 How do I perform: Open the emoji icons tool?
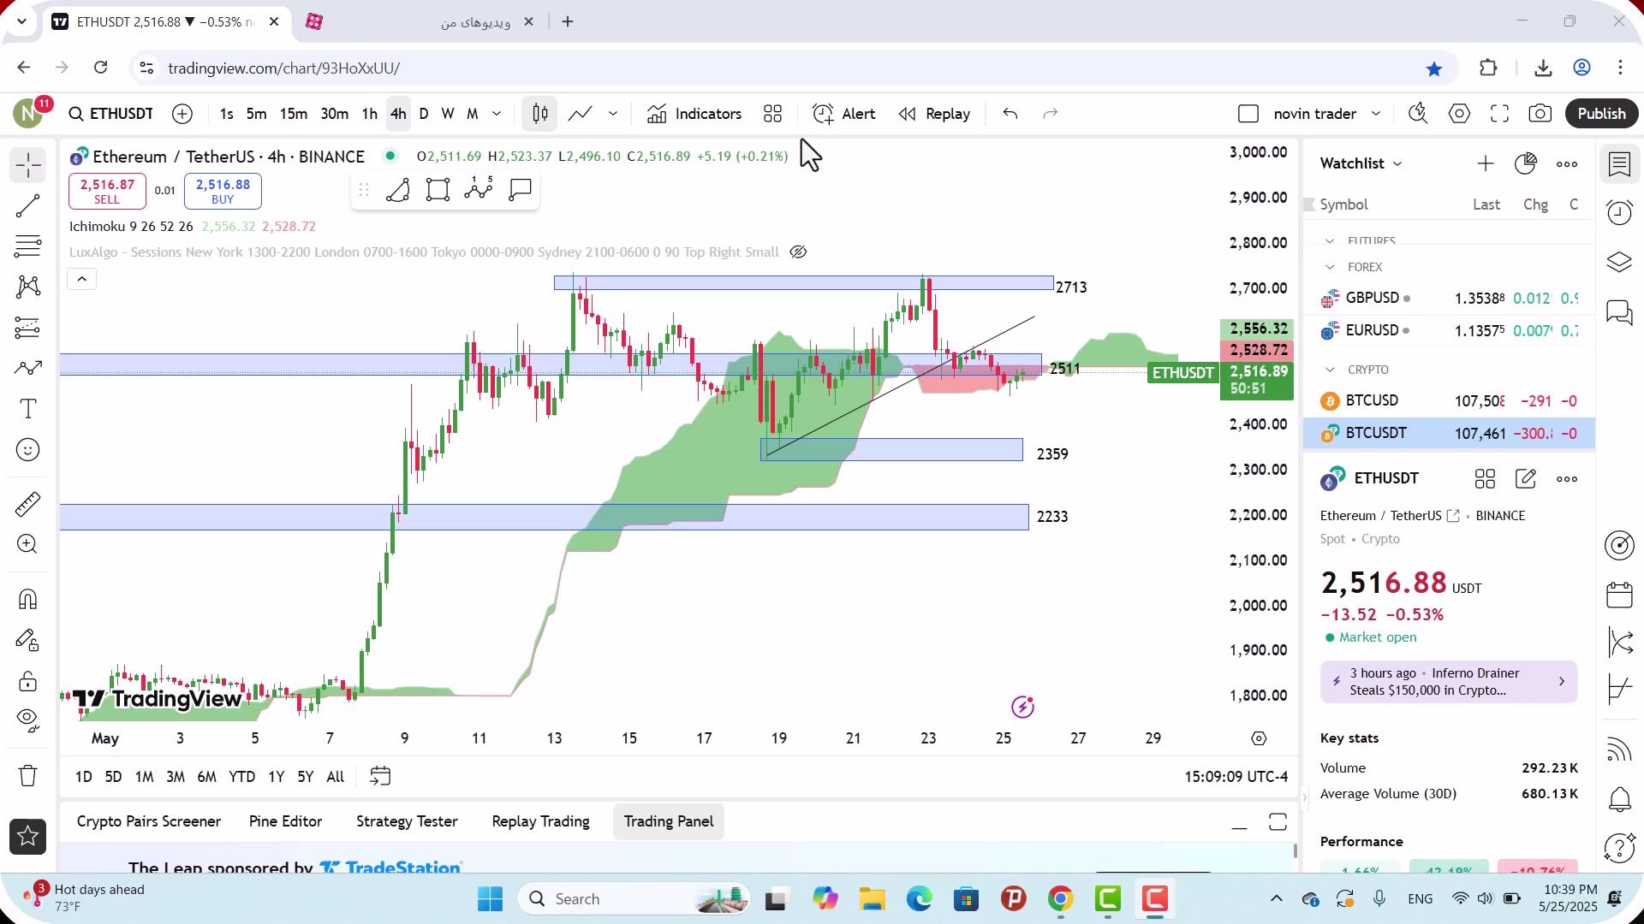[x=28, y=450]
